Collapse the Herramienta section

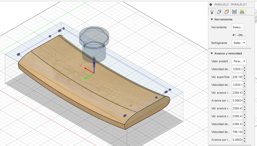212,19
